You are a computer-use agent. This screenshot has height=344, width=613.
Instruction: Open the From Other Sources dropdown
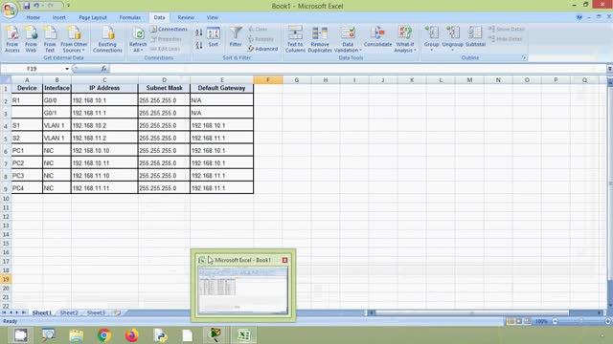point(74,39)
